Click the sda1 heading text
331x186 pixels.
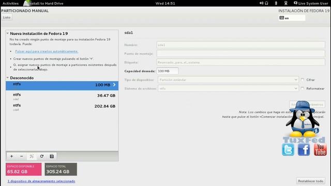coord(129,33)
